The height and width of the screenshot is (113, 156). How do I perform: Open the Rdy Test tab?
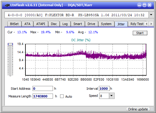coord(137,24)
